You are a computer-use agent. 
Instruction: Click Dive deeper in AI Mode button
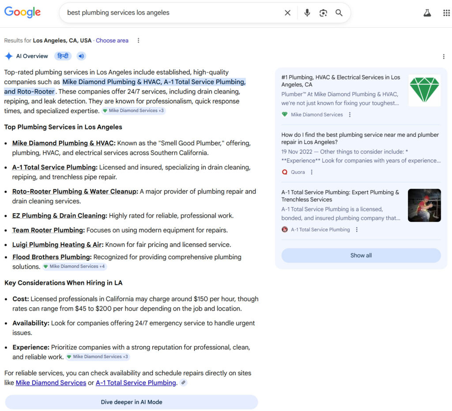click(132, 402)
